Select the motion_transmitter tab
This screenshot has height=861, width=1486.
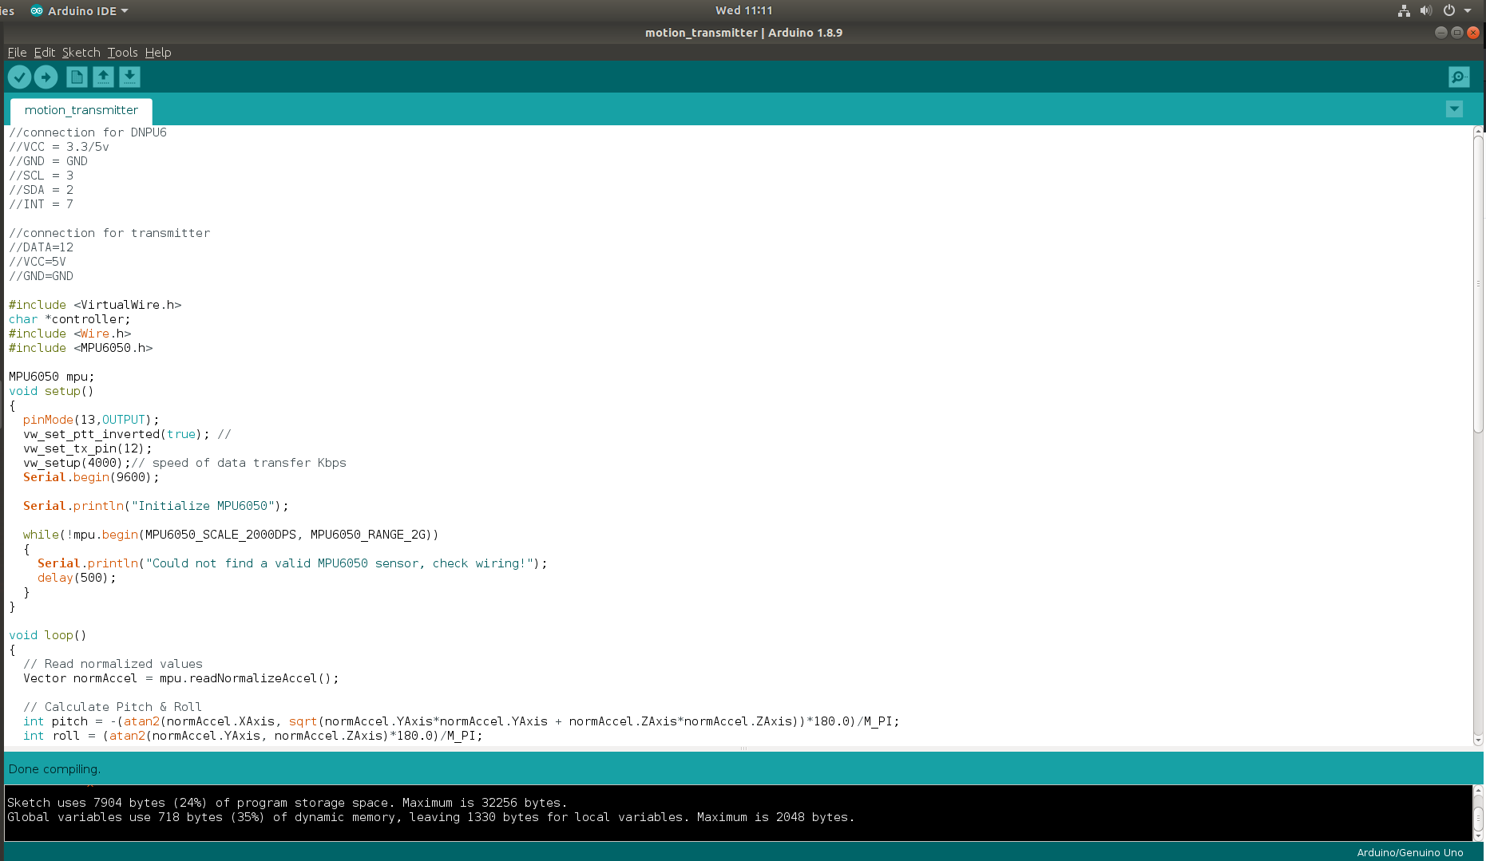pyautogui.click(x=80, y=110)
